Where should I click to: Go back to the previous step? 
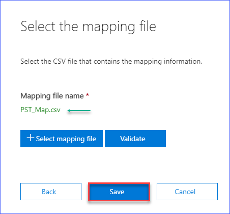click(x=51, y=192)
